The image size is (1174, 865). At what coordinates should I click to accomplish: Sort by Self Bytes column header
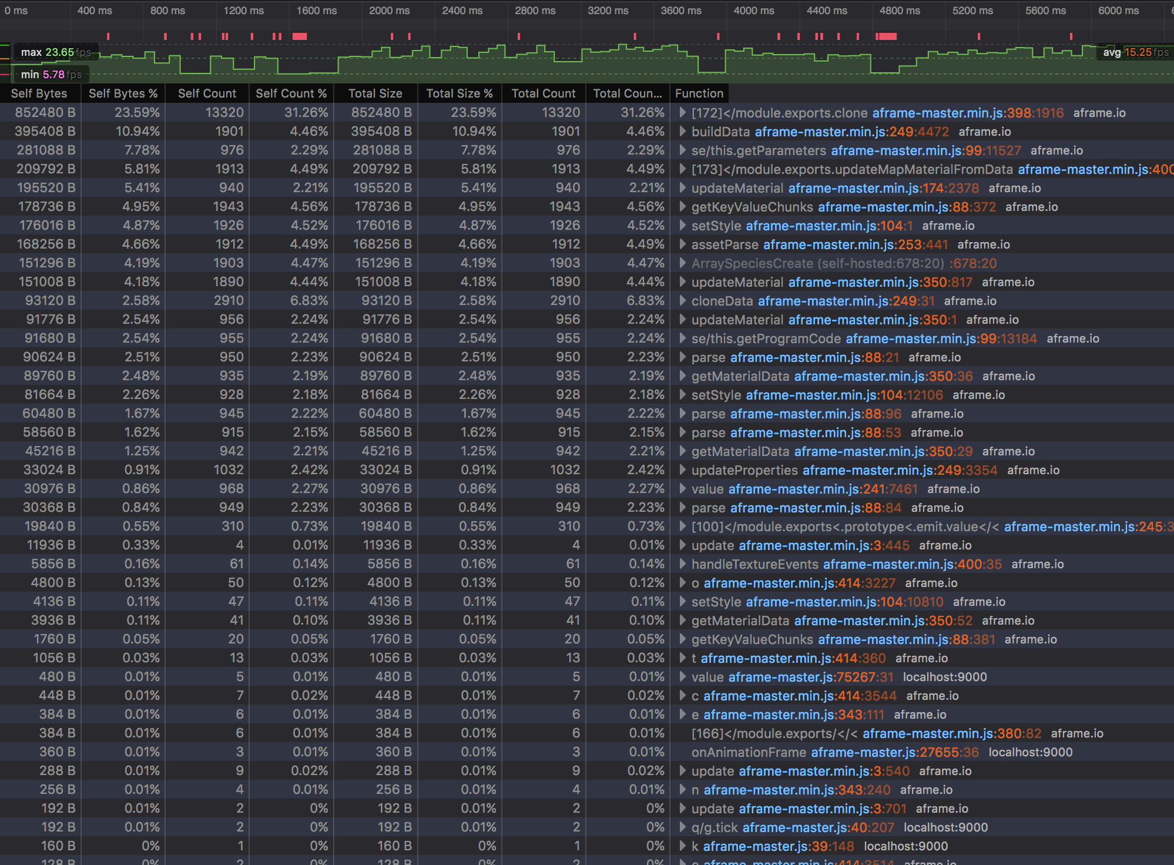(39, 93)
